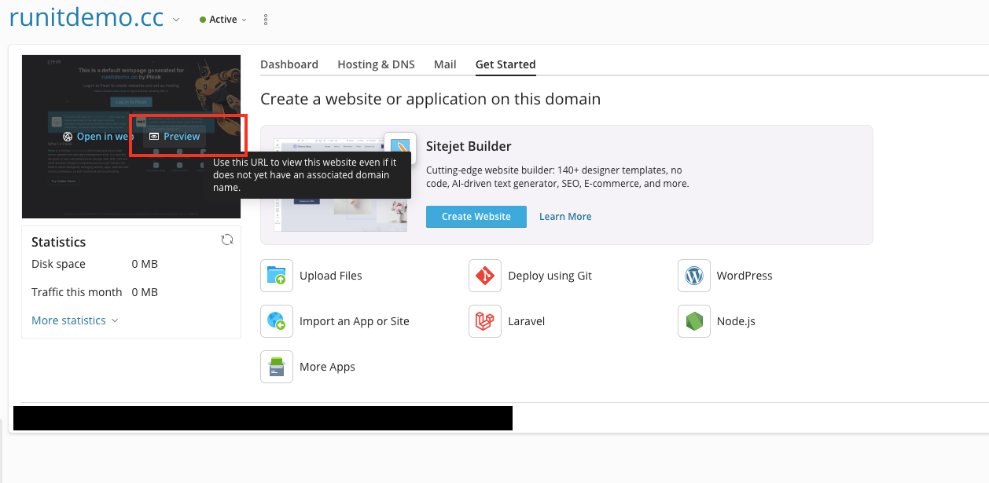
Task: Click the Deploy using Git icon
Action: click(485, 276)
